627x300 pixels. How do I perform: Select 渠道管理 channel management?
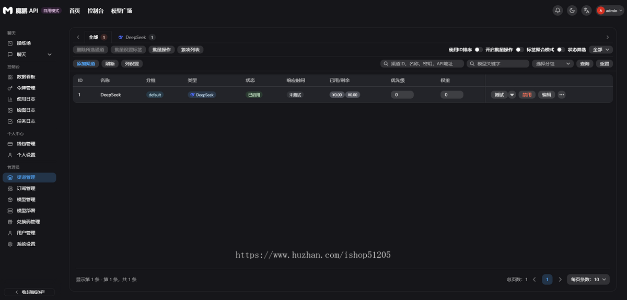[29, 177]
